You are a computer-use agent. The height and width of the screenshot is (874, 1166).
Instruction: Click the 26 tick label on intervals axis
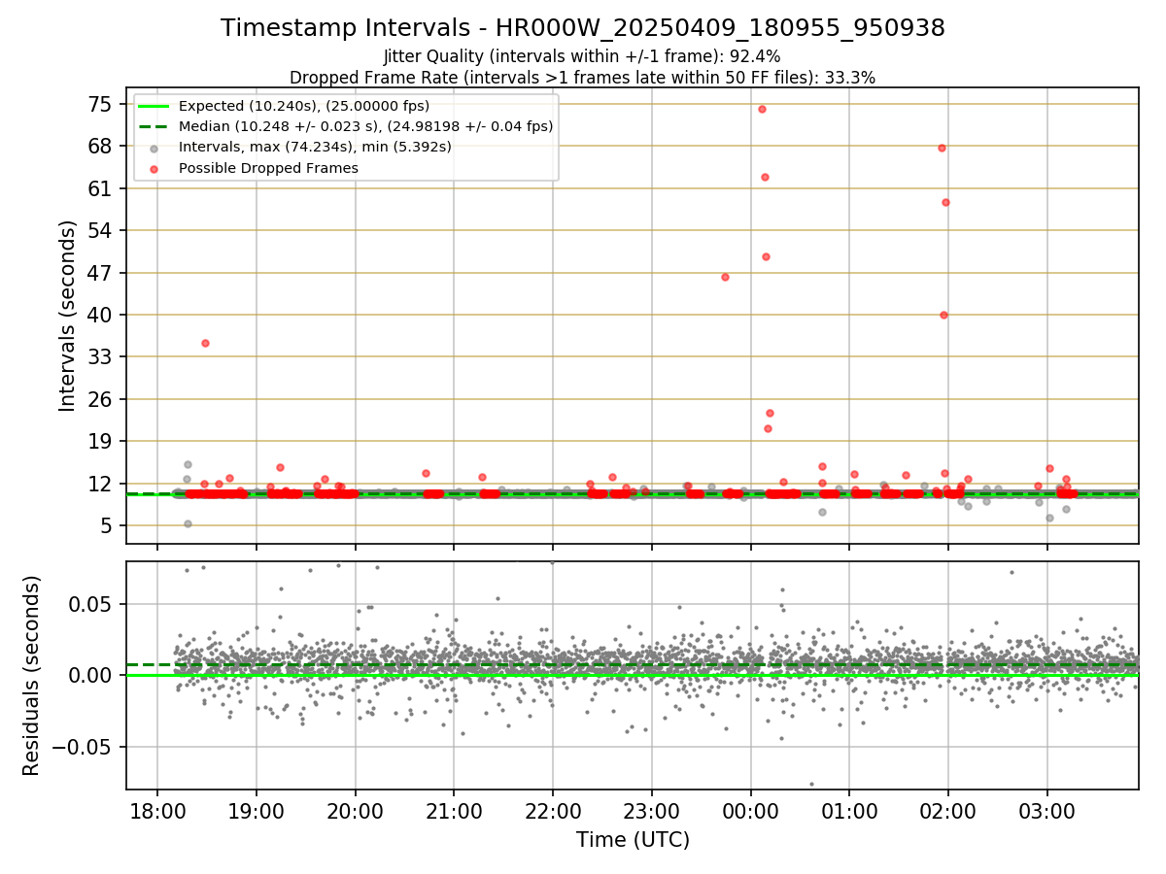coord(101,399)
